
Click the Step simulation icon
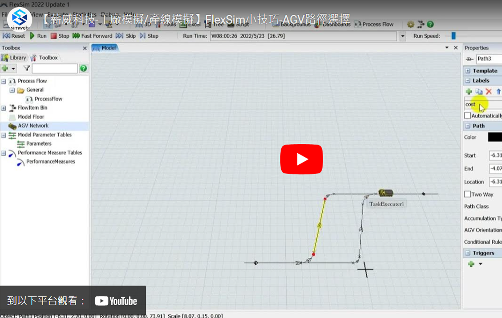point(149,36)
